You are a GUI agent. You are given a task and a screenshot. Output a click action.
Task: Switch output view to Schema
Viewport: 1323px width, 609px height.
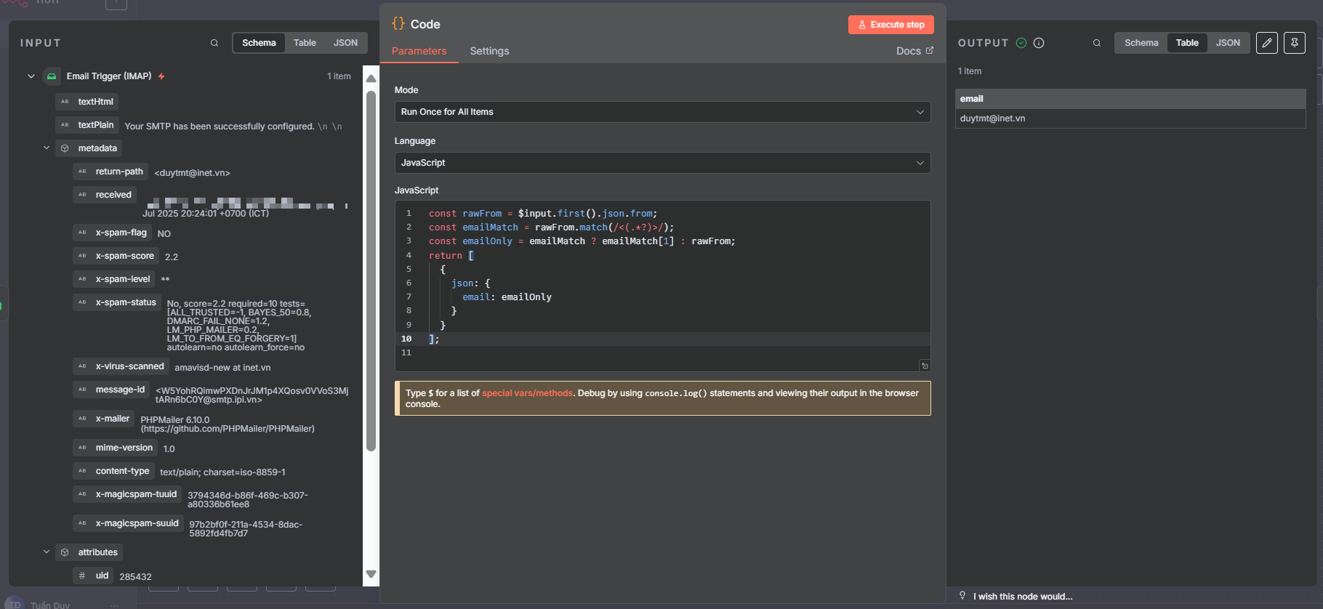coord(1141,43)
